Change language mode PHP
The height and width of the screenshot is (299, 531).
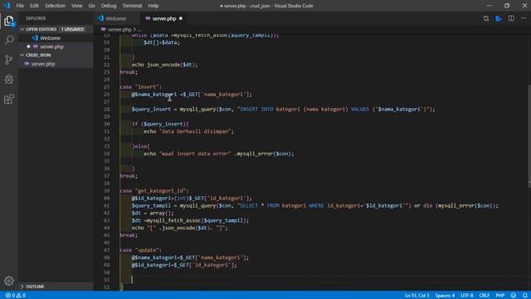coord(500,296)
